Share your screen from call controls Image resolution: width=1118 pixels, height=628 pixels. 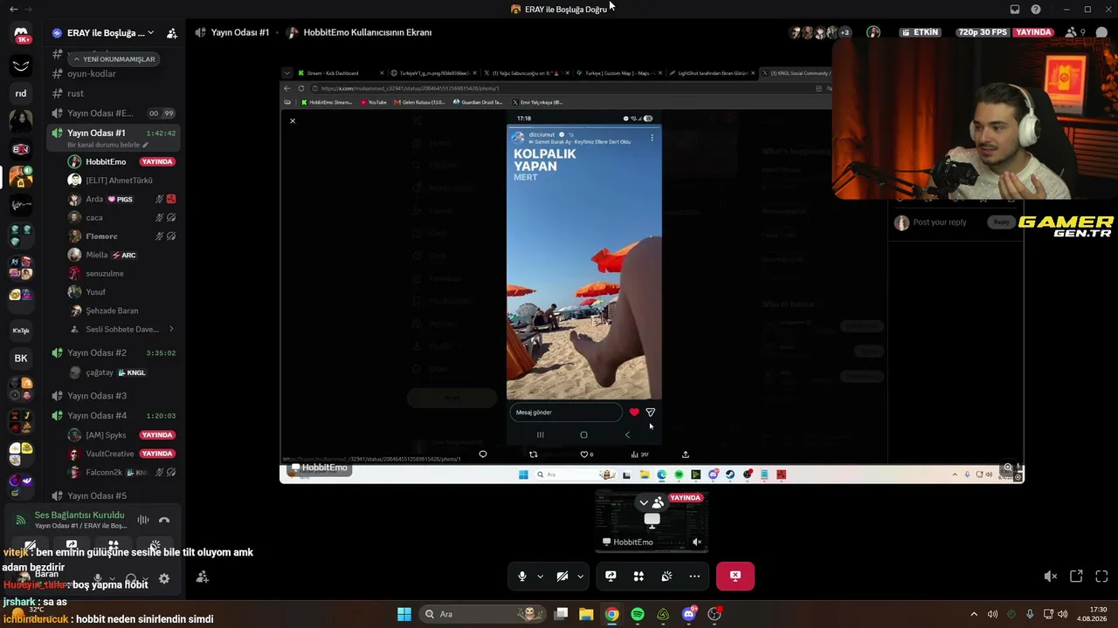click(x=611, y=576)
